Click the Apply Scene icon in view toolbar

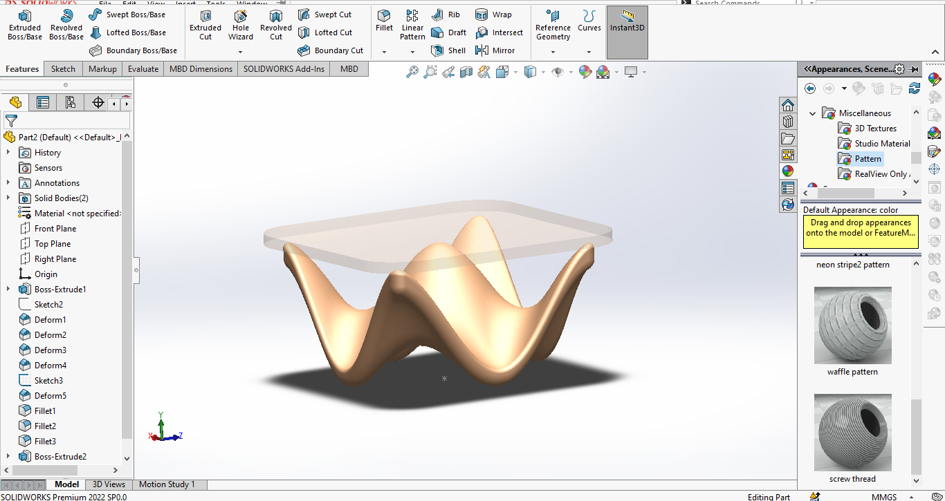[x=603, y=71]
